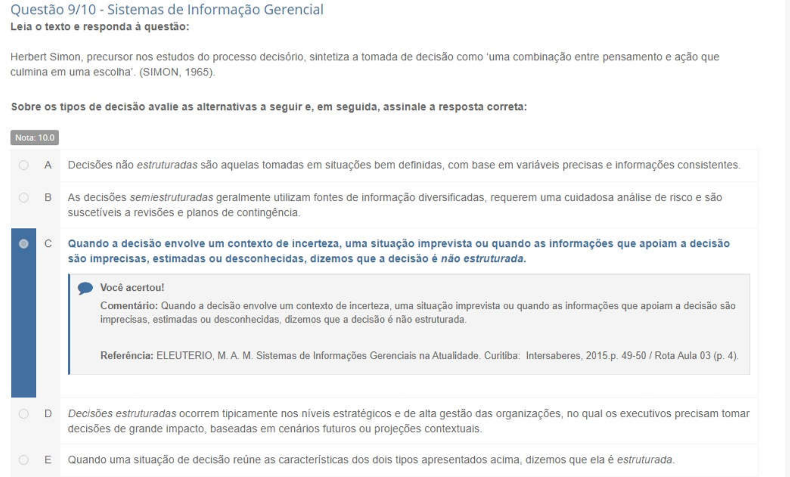790x477 pixels.
Task: Click the speech bubble comment icon
Action: tap(85, 288)
